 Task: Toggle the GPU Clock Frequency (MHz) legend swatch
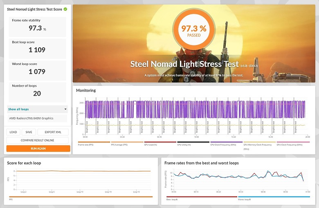pos(293,142)
